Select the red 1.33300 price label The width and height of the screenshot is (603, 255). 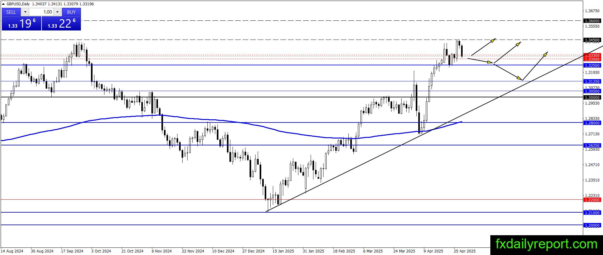point(592,55)
